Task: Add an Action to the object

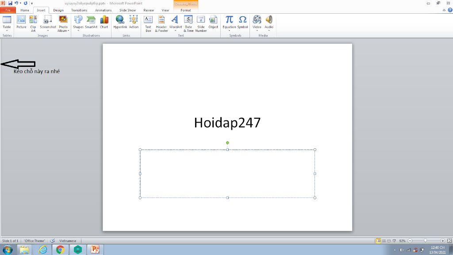Action: tap(134, 22)
